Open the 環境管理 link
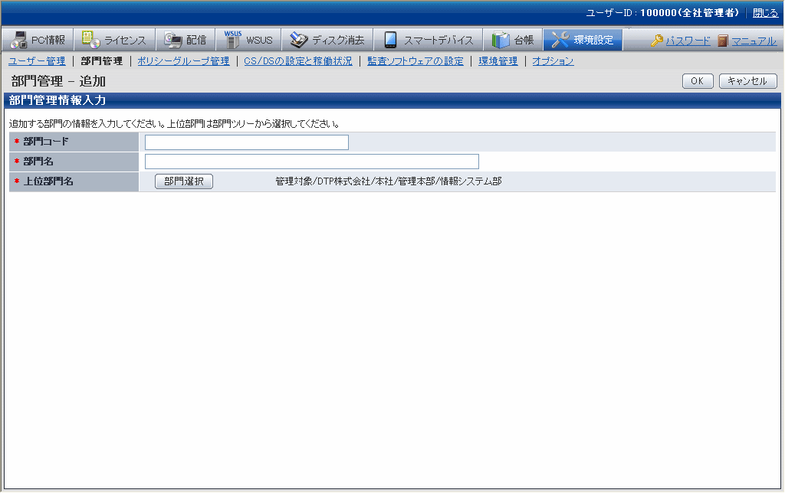 pos(498,61)
